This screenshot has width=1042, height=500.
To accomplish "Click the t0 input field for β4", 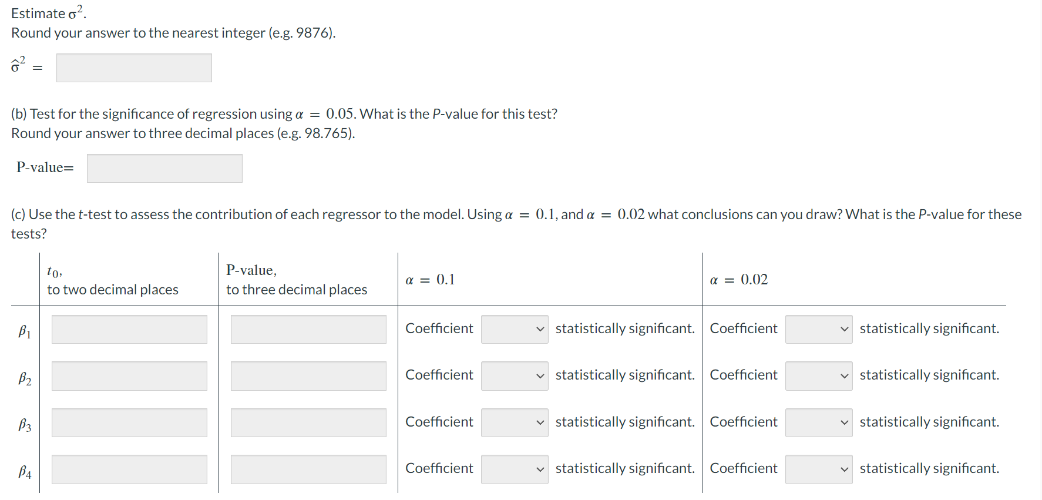I will [129, 469].
